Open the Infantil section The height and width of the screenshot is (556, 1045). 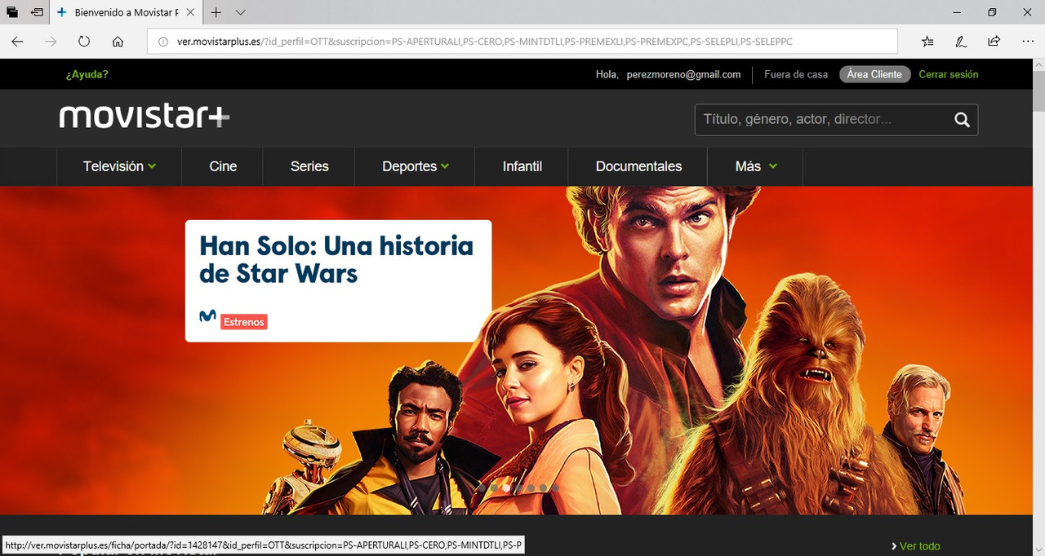pyautogui.click(x=522, y=166)
